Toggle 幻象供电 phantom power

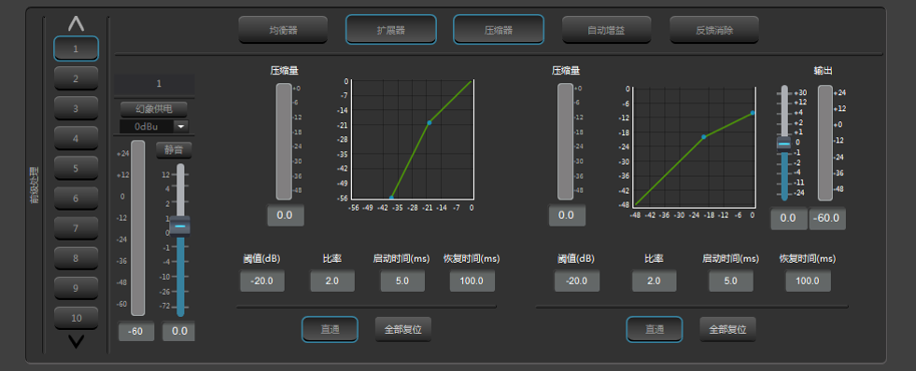(154, 109)
